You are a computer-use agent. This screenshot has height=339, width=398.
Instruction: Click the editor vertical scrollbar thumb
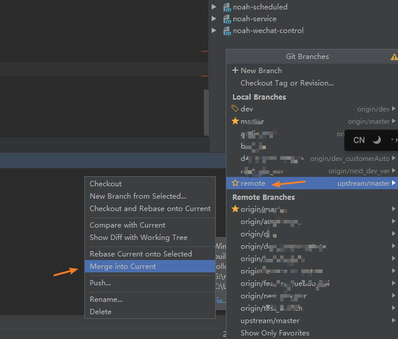click(206, 113)
